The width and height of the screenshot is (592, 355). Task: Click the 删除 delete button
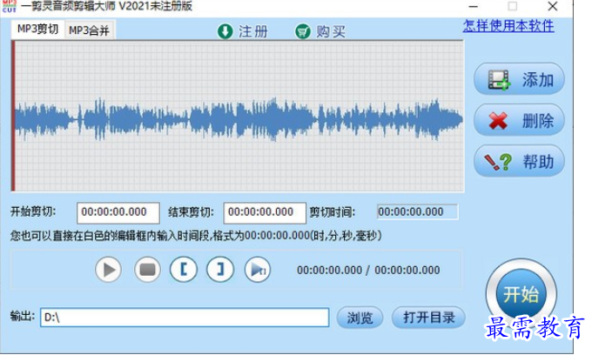pyautogui.click(x=519, y=120)
